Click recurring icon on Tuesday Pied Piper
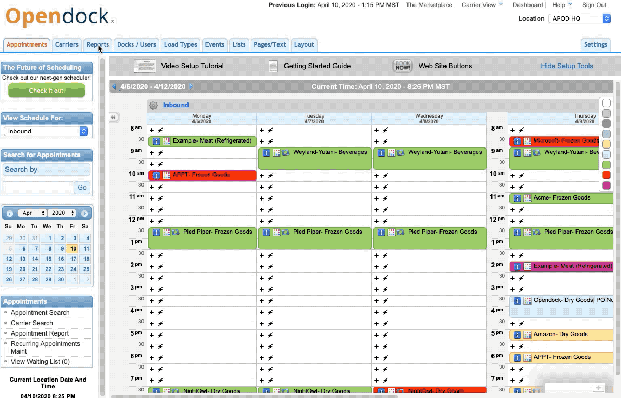Image resolution: width=621 pixels, height=398 pixels. tap(286, 232)
